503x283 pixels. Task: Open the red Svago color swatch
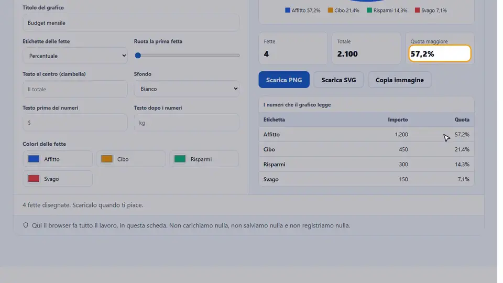34,179
